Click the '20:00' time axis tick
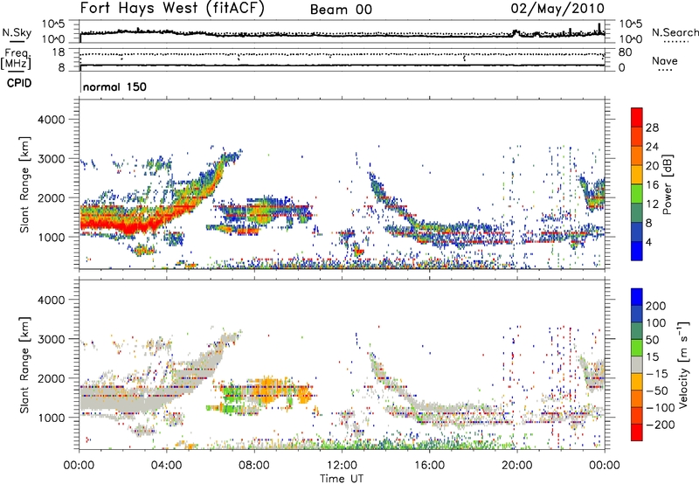 (516, 466)
